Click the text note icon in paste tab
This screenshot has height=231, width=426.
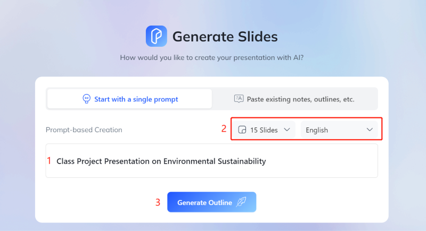click(239, 99)
